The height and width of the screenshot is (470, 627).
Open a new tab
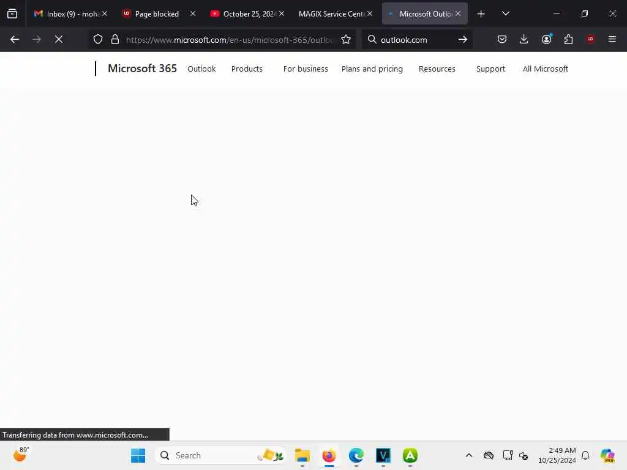(481, 14)
